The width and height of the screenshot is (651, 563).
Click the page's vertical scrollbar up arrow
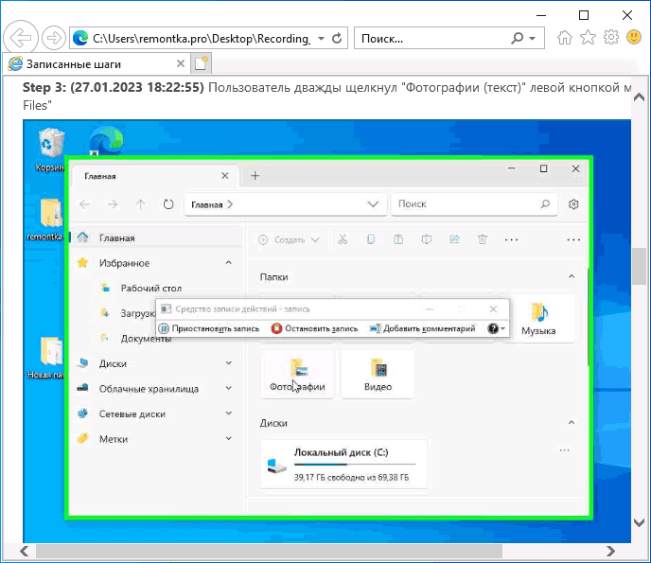tap(640, 97)
